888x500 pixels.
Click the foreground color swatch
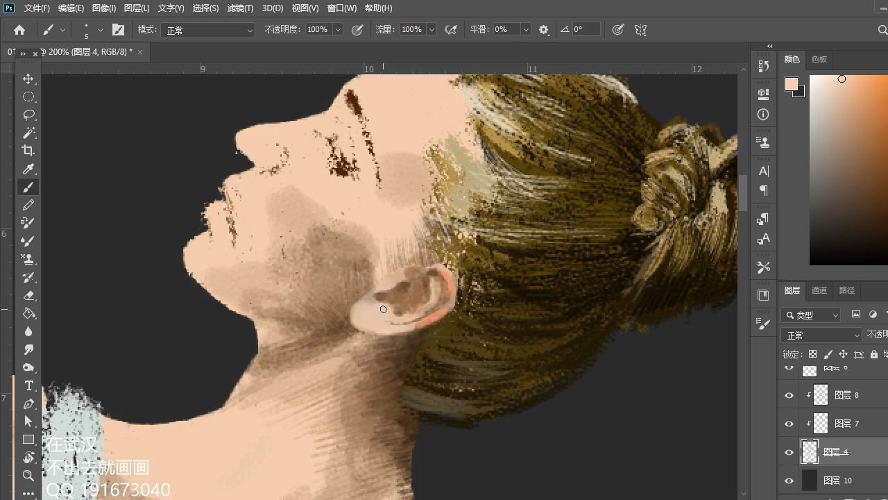click(790, 84)
